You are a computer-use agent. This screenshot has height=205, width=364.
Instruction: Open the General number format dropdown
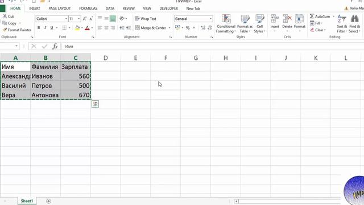pos(210,19)
